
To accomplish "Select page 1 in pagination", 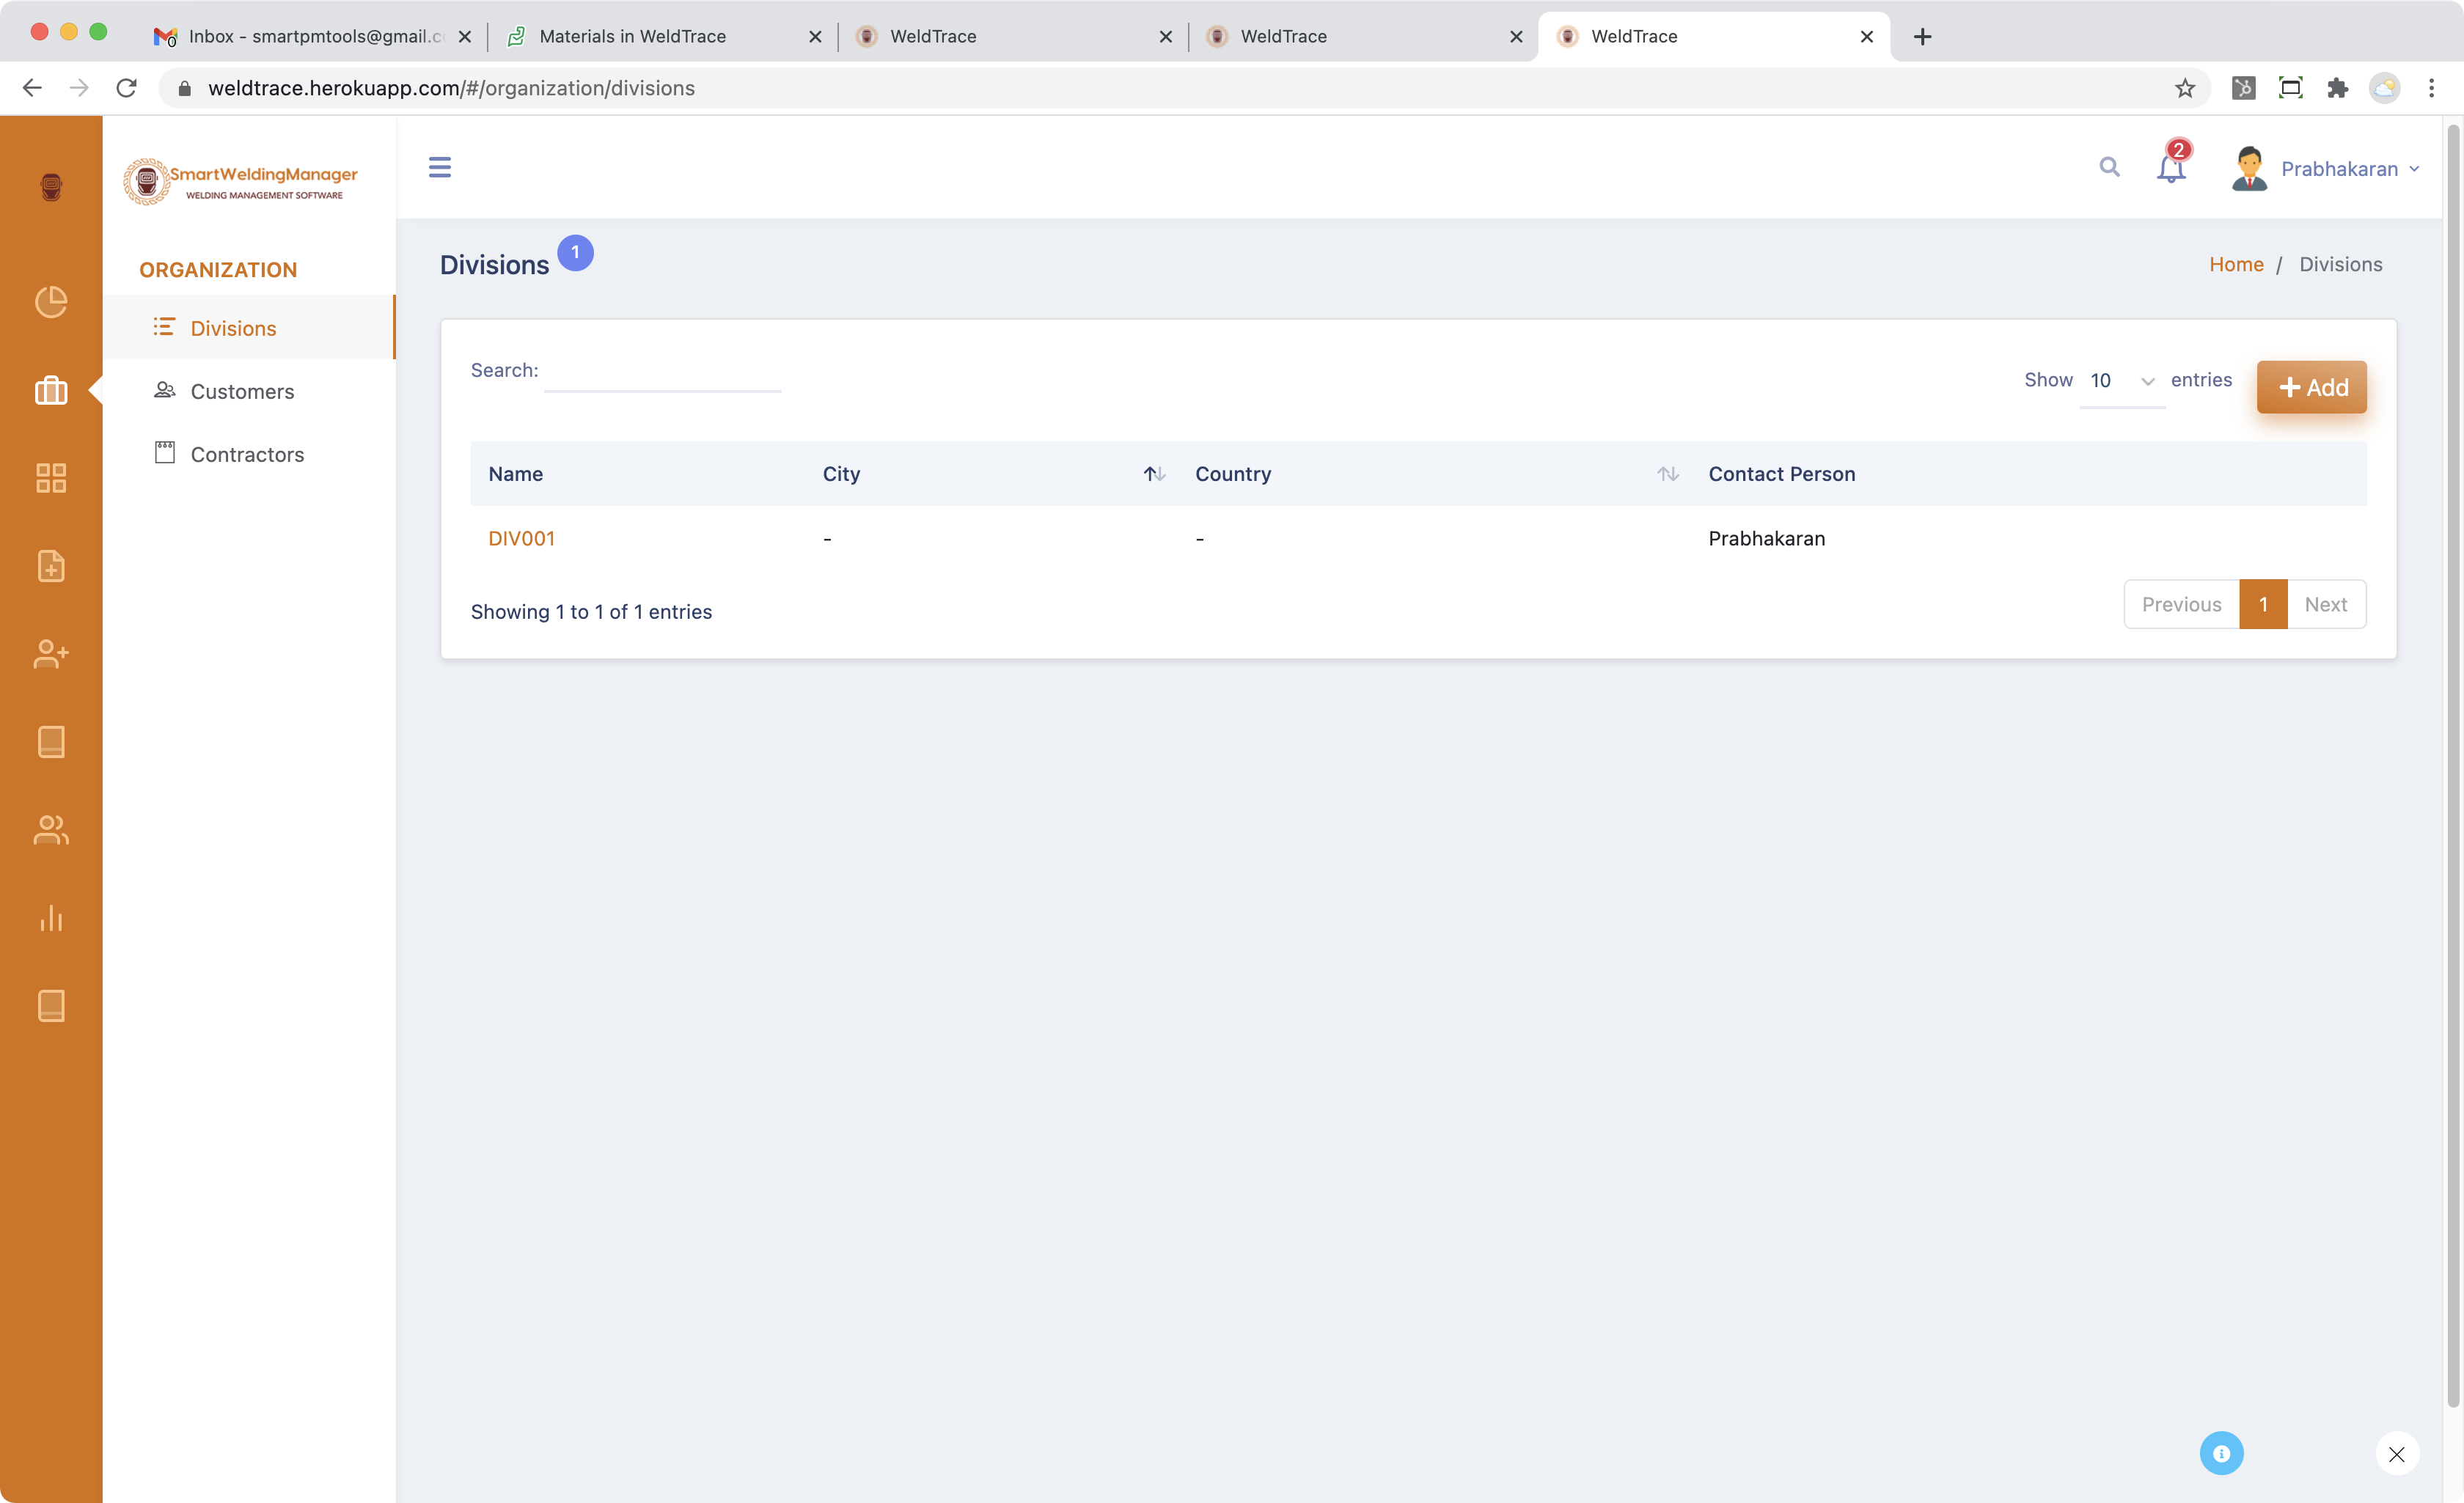I will point(2263,604).
